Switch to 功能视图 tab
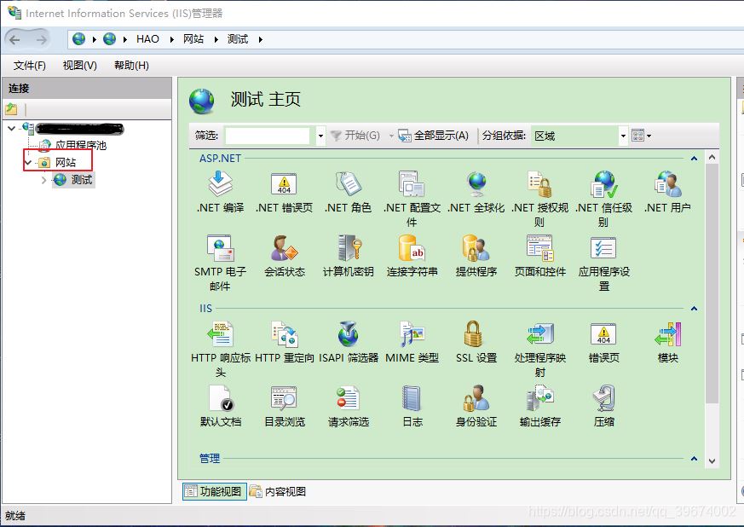Image resolution: width=744 pixels, height=527 pixels. coord(215,491)
